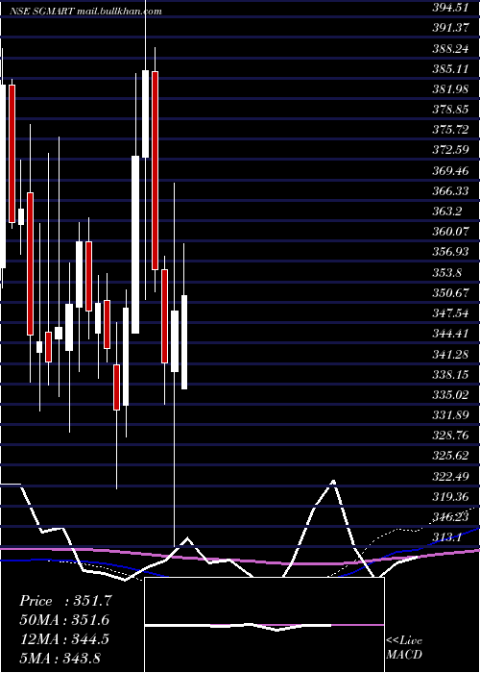
Task: Select the 375.72 price axis label
Action: [450, 130]
